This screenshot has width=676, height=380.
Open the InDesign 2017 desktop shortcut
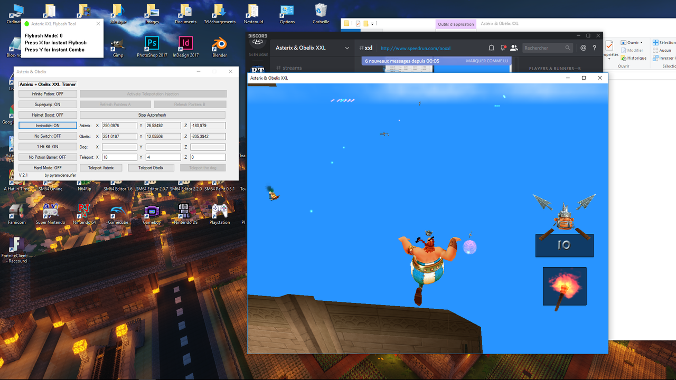pos(185,47)
